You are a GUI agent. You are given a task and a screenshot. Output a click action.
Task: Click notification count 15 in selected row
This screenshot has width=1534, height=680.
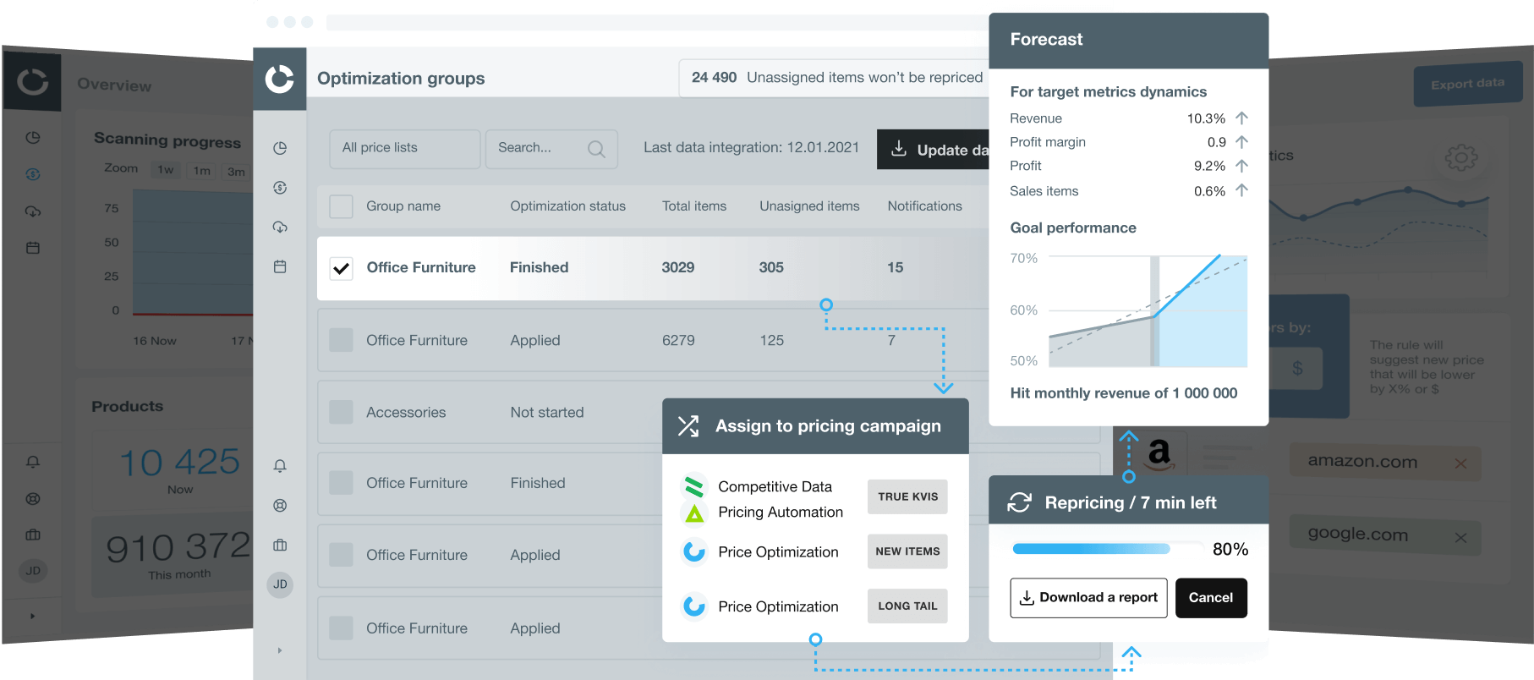click(x=895, y=268)
